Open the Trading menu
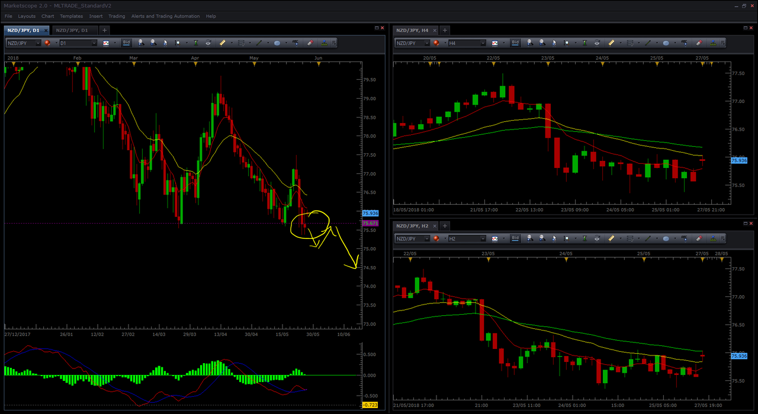 point(117,16)
